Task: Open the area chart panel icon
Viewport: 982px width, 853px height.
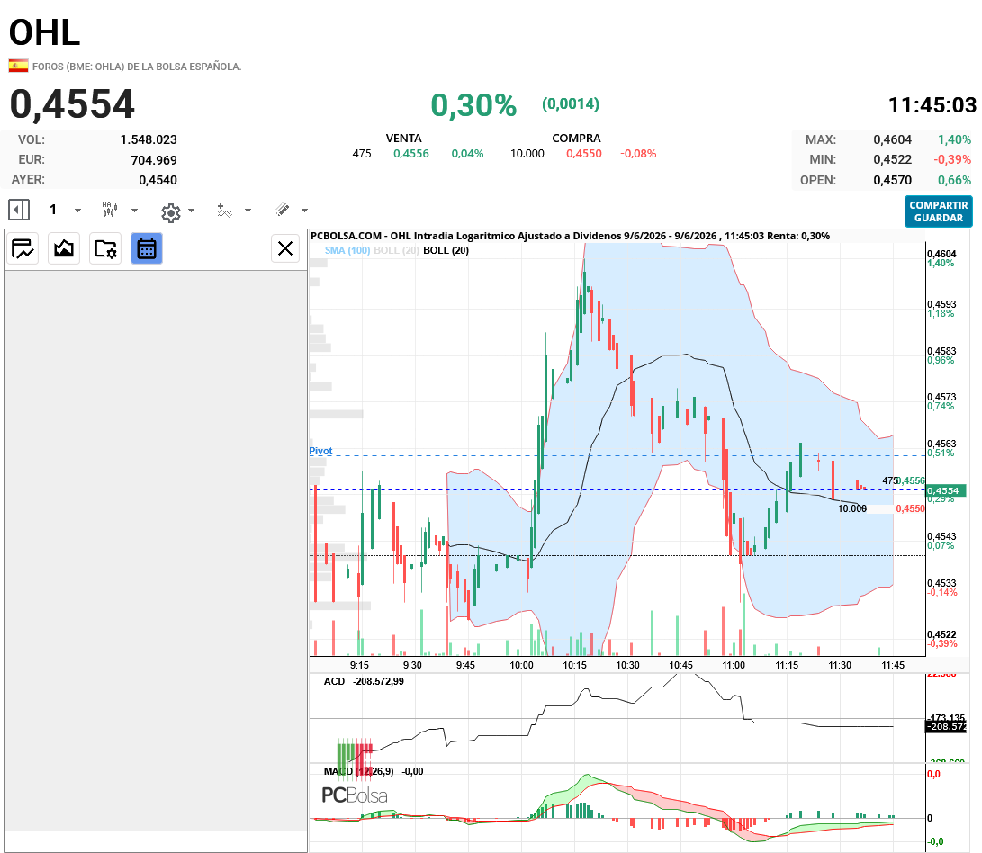Action: coord(64,248)
